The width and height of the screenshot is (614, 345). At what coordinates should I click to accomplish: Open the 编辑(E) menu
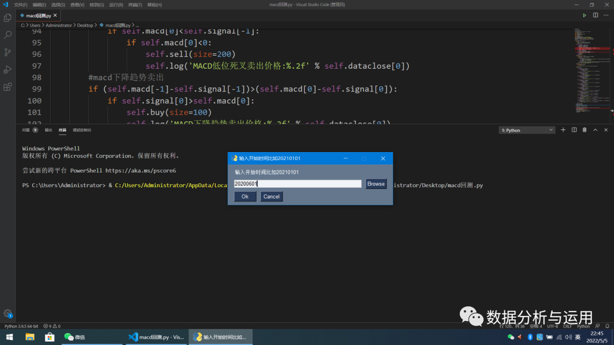(x=39, y=5)
